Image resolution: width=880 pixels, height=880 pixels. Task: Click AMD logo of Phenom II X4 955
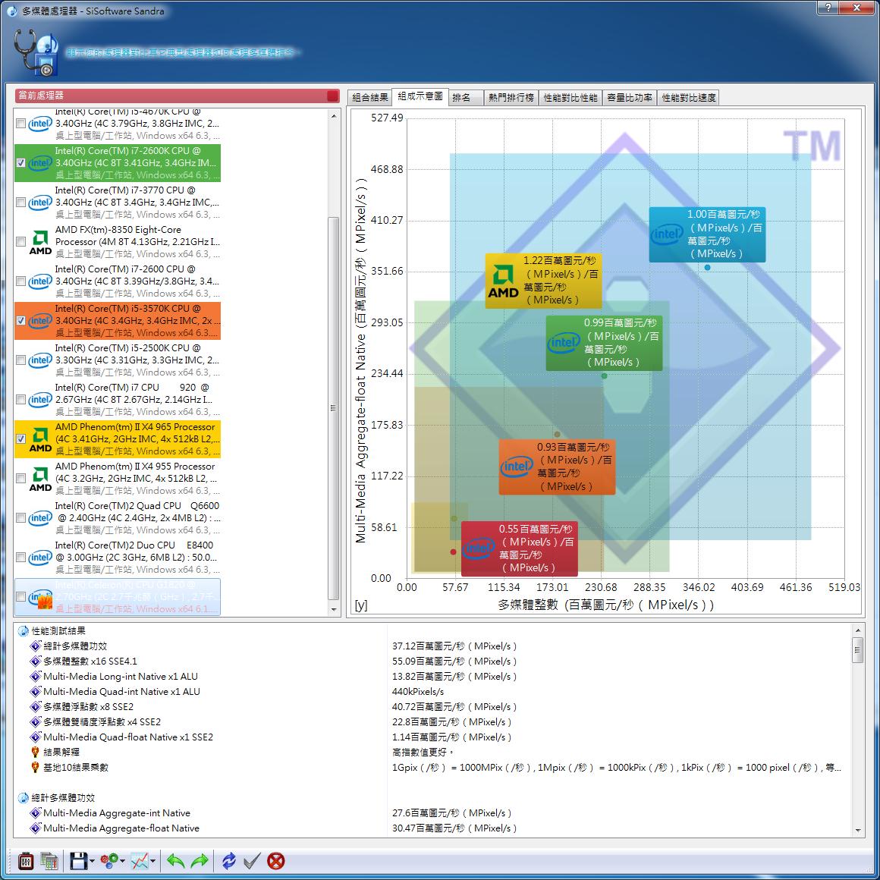pyautogui.click(x=40, y=479)
